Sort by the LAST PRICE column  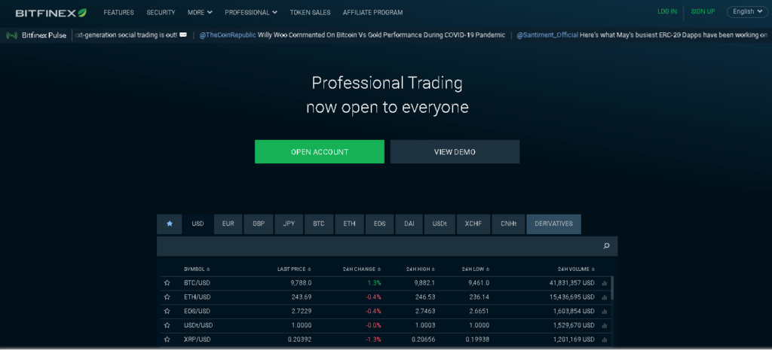coord(295,269)
